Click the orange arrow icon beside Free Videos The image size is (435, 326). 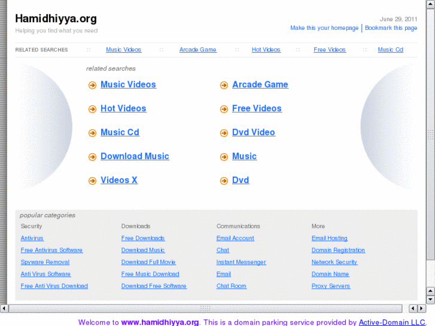point(224,109)
